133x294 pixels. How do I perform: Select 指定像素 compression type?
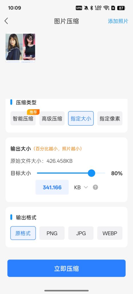(110, 119)
